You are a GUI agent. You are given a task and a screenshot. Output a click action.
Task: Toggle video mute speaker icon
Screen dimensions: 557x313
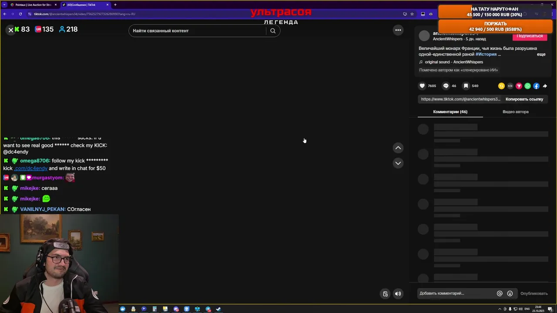click(398, 294)
